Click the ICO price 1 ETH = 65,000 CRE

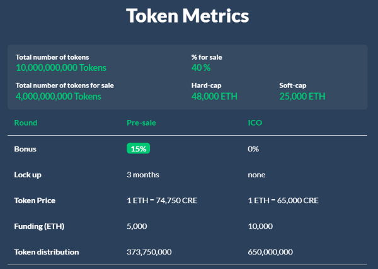283,200
